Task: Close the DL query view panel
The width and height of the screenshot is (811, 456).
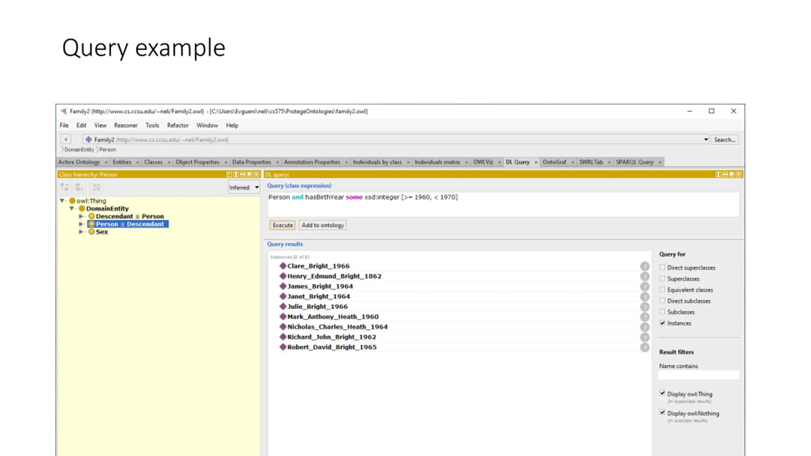Action: pos(738,174)
